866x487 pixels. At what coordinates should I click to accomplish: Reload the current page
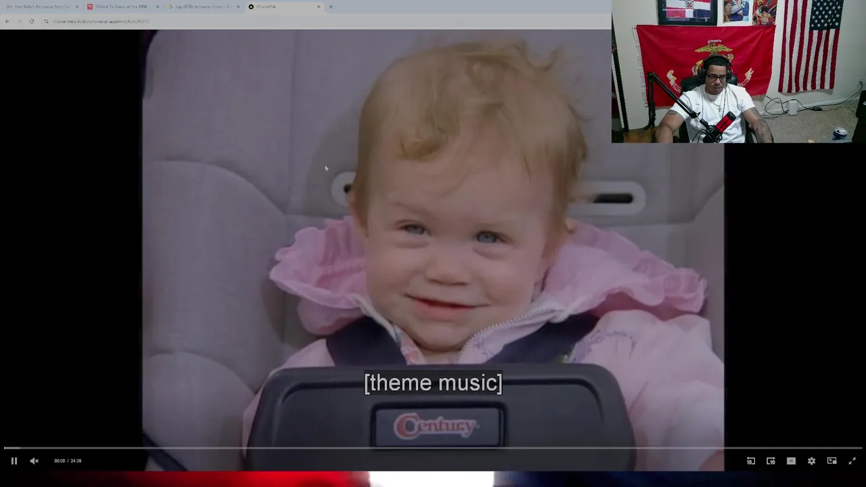(31, 21)
